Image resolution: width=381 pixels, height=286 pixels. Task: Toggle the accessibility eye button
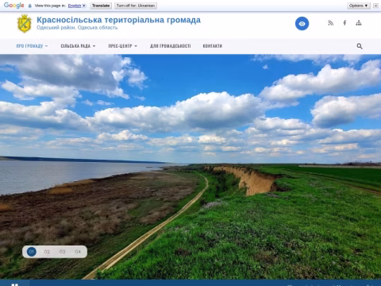coord(302,24)
